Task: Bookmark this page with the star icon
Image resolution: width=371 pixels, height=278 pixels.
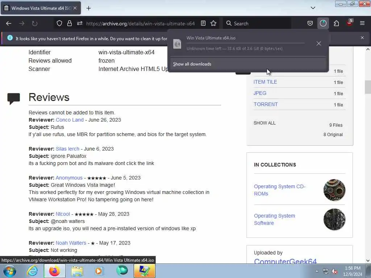Action: pos(213,24)
